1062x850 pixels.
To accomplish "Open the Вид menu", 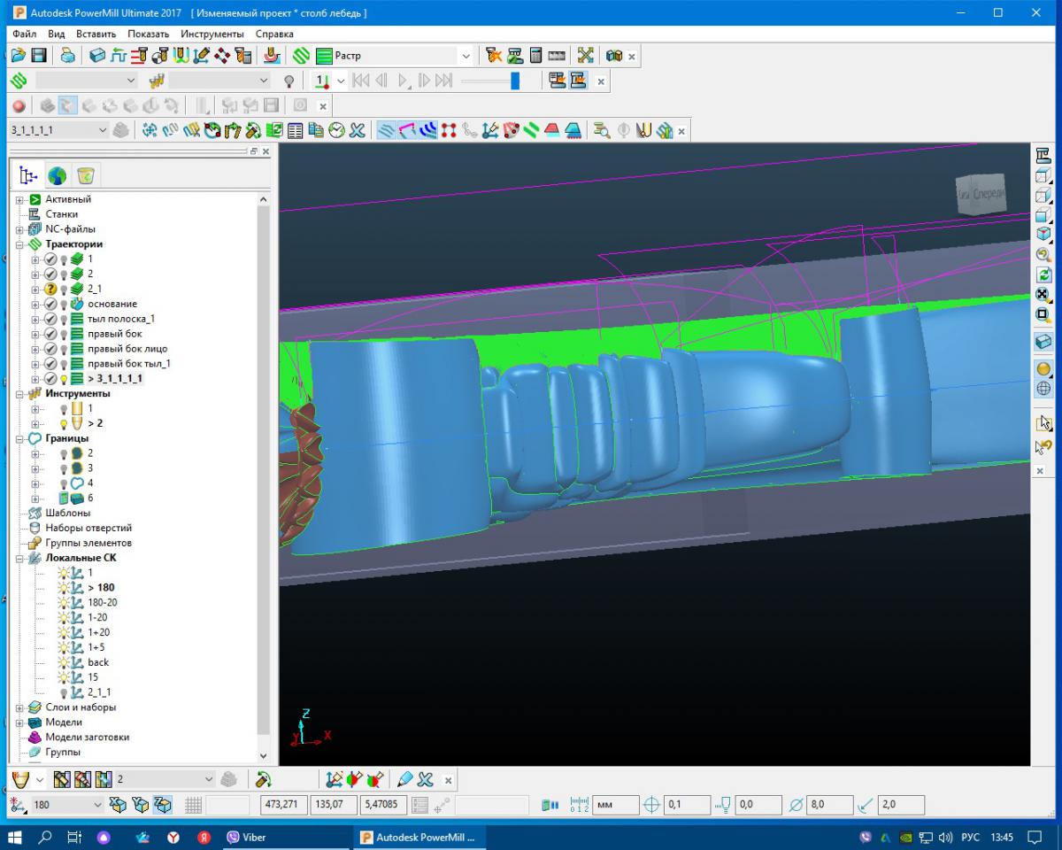I will pos(57,34).
